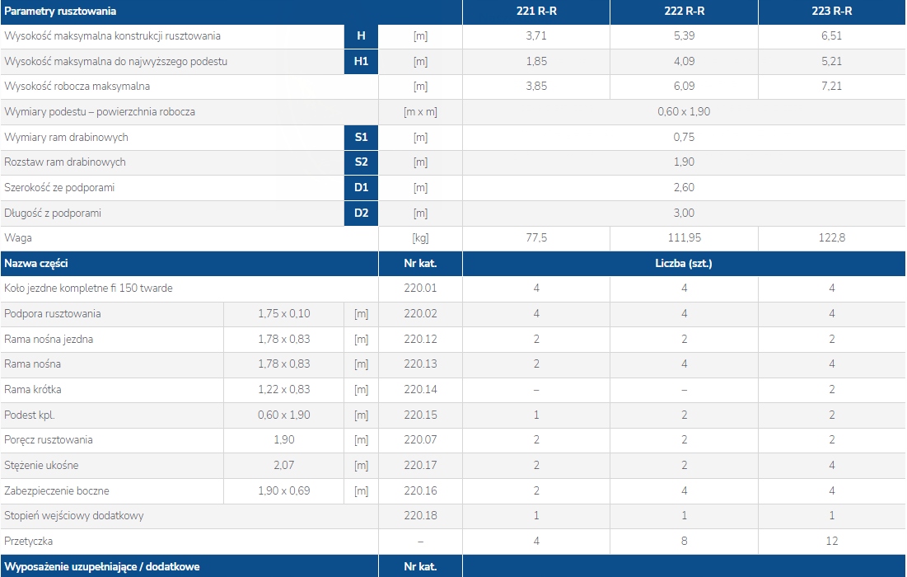Click the value 1,85 in H1 row
This screenshot has width=907, height=577.
pos(536,61)
